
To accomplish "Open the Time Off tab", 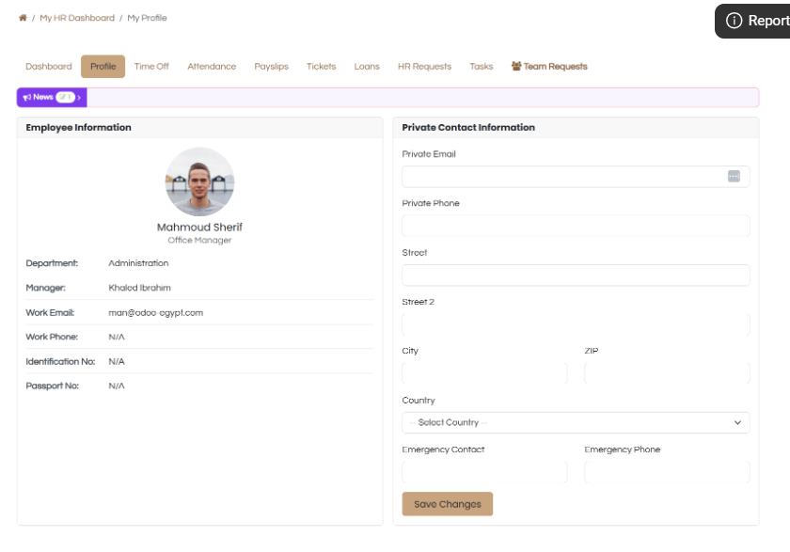I will click(x=151, y=67).
